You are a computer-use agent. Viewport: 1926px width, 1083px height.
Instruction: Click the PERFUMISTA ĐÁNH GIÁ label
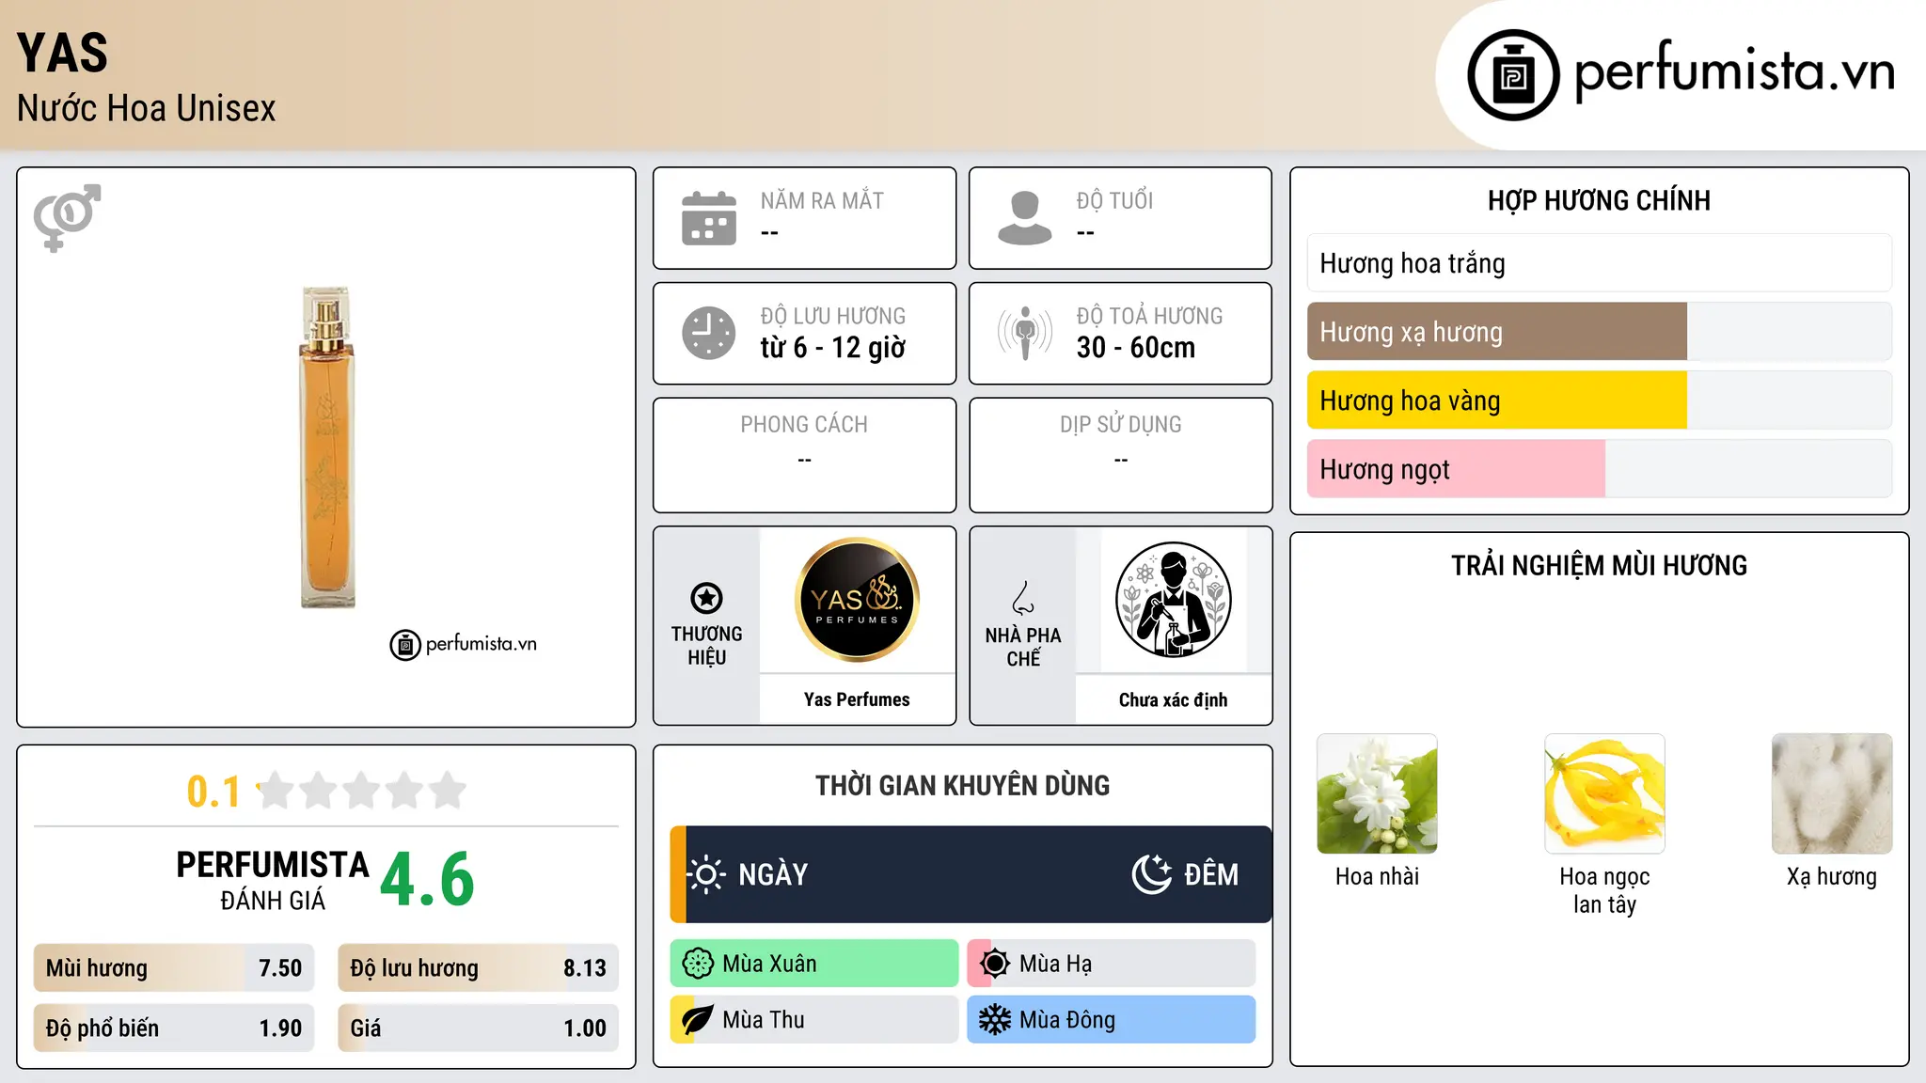pyautogui.click(x=273, y=880)
